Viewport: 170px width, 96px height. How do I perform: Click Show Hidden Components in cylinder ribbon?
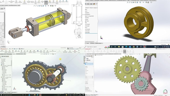click(x=24, y=3)
